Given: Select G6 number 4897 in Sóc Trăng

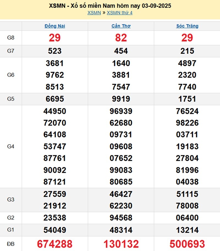Looking at the screenshot, I should (x=187, y=63).
